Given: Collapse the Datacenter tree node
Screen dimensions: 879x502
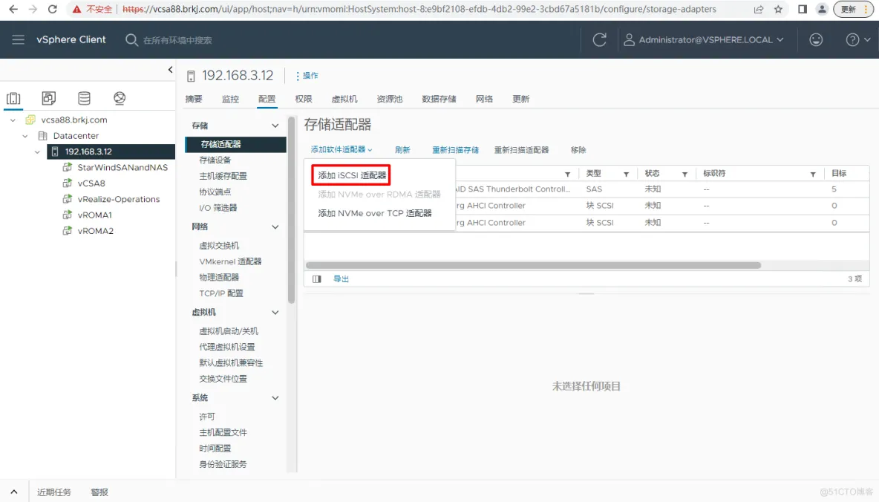Looking at the screenshot, I should coord(25,136).
